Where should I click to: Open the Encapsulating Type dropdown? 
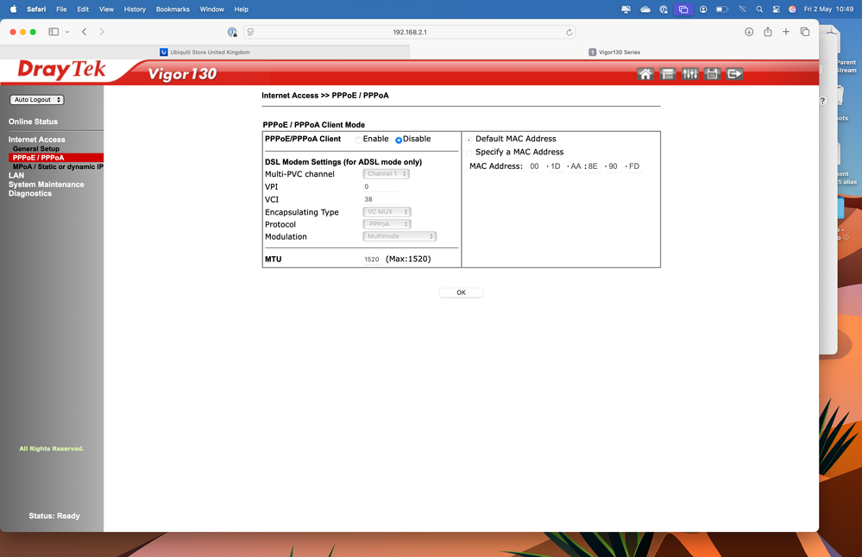point(387,211)
